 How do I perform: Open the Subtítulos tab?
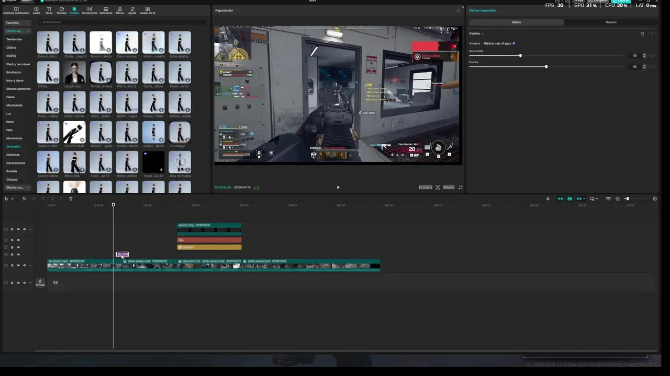point(106,10)
